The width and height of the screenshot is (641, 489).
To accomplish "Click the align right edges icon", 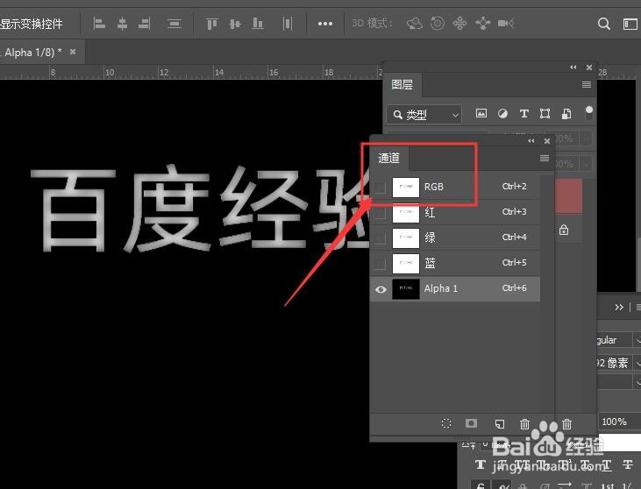I will pos(145,24).
